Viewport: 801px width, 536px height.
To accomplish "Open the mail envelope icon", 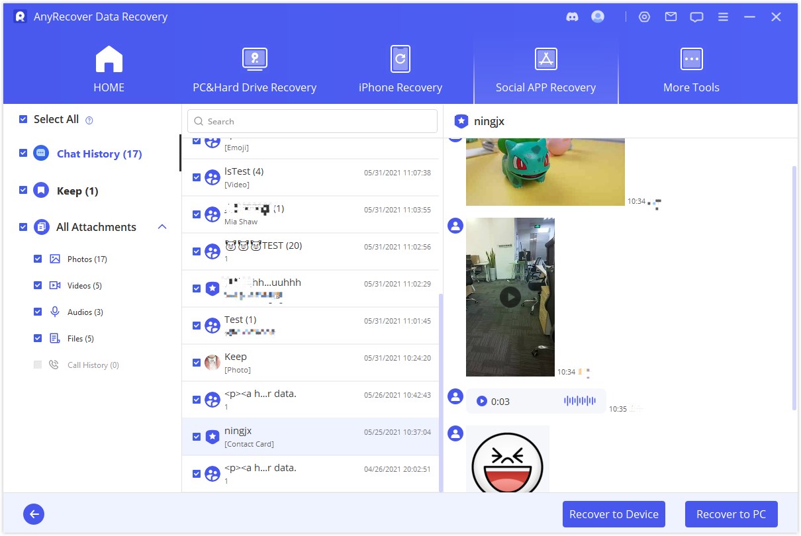I will click(x=671, y=17).
